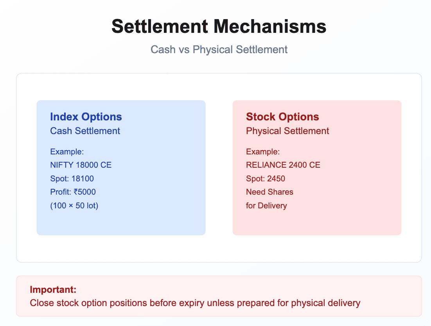
Task: Click the NIFTY 18000 CE text
Action: tap(81, 165)
